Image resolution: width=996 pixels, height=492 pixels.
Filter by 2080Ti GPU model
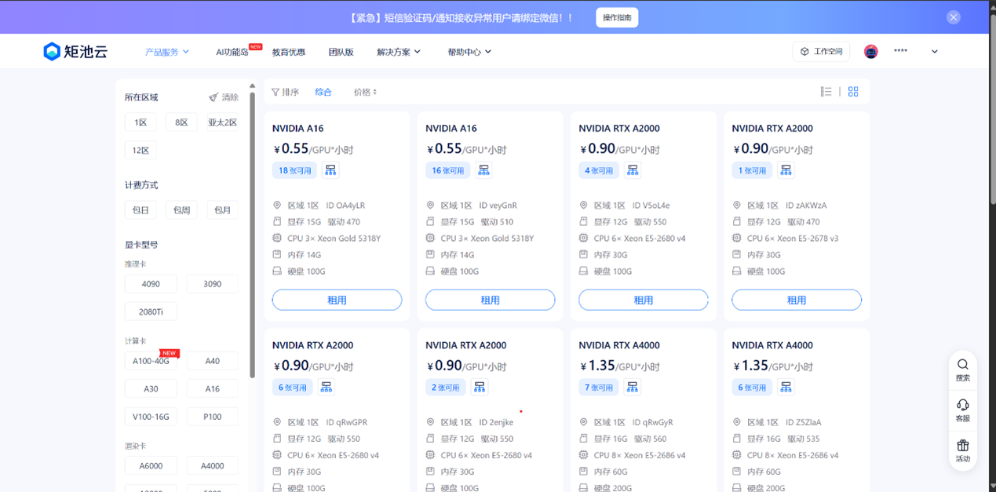coord(151,312)
